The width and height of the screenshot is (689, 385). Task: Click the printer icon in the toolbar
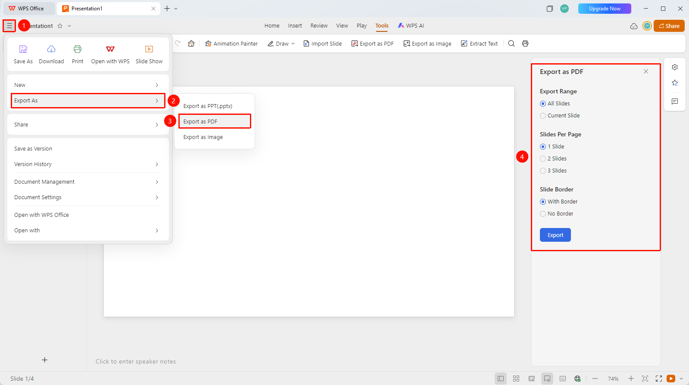525,43
